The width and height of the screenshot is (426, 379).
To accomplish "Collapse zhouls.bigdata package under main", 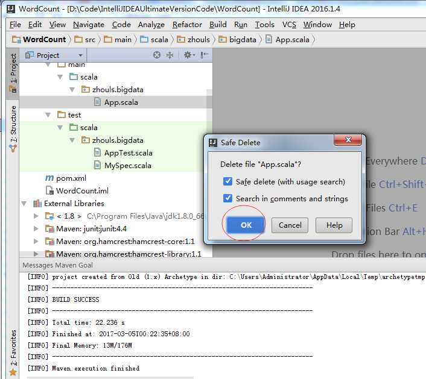I will [x=72, y=90].
